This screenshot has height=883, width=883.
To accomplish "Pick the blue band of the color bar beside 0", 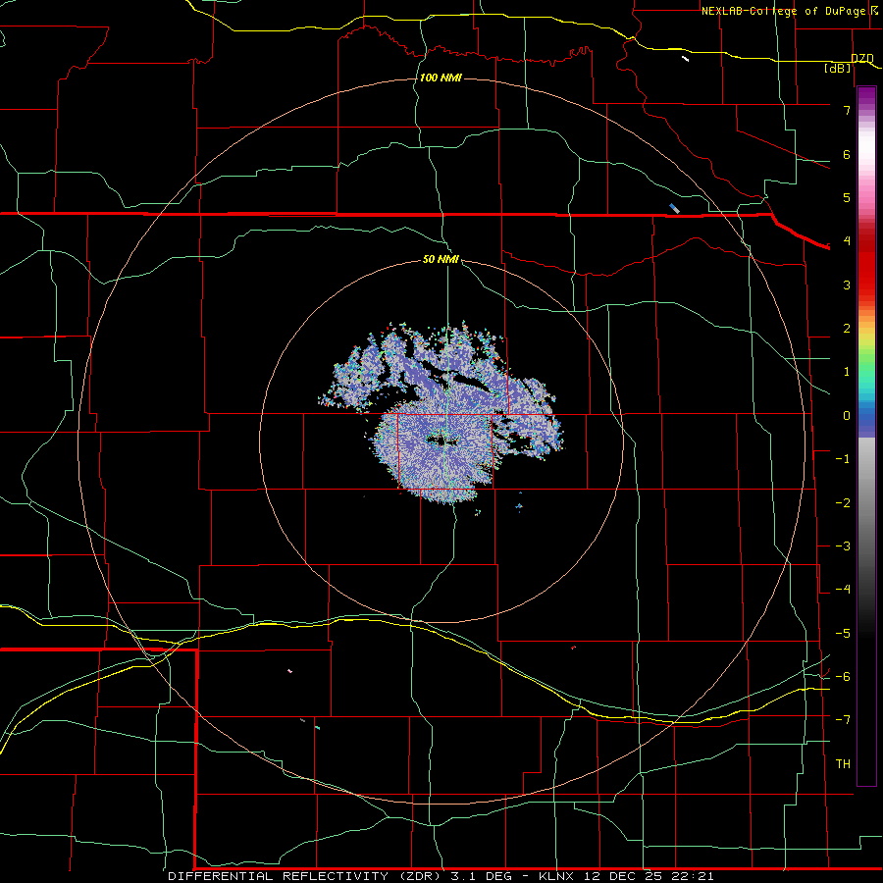I will click(866, 418).
